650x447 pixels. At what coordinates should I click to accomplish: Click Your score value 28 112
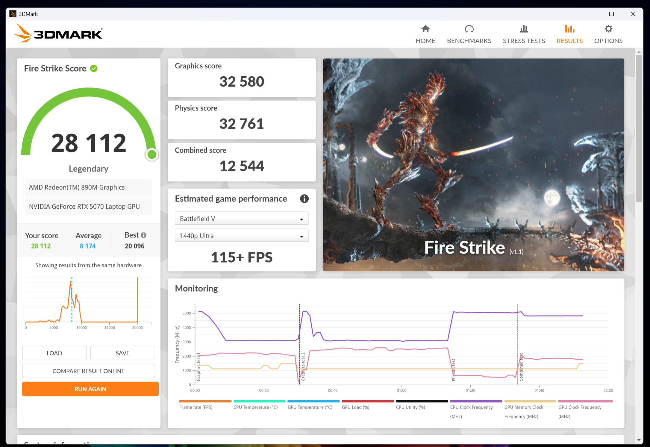click(x=41, y=246)
